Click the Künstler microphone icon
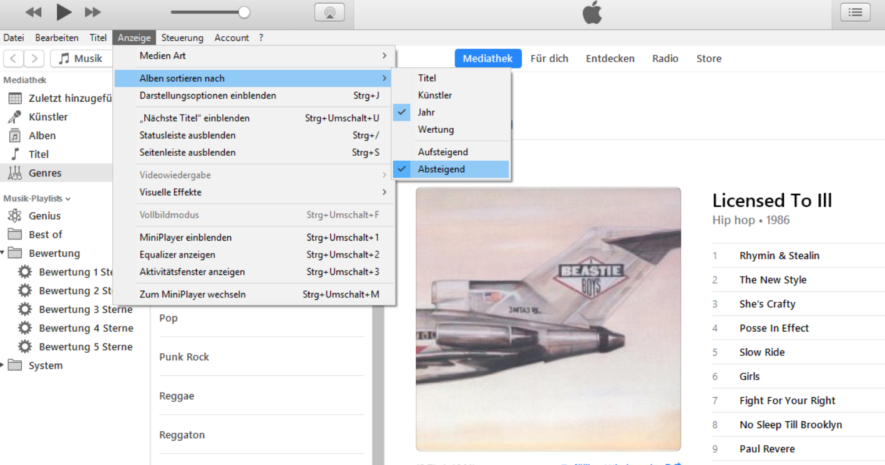Viewport: 885px width, 465px height. (x=15, y=117)
